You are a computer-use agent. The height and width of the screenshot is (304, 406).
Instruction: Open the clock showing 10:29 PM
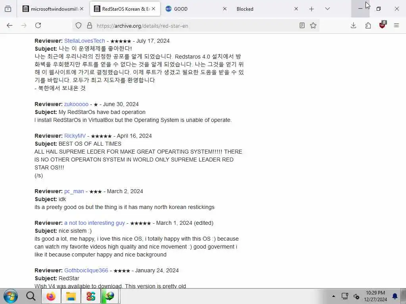[x=375, y=296]
